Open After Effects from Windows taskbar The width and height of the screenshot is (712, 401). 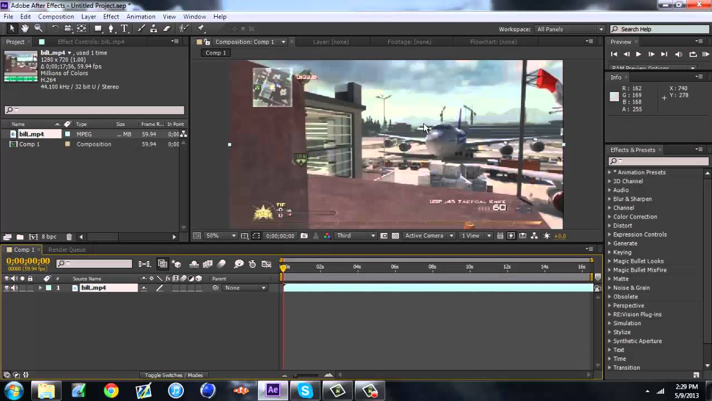pyautogui.click(x=273, y=390)
